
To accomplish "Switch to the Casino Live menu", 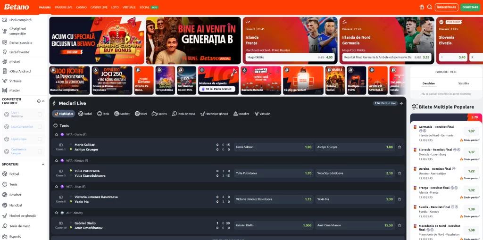I will 99,8.
